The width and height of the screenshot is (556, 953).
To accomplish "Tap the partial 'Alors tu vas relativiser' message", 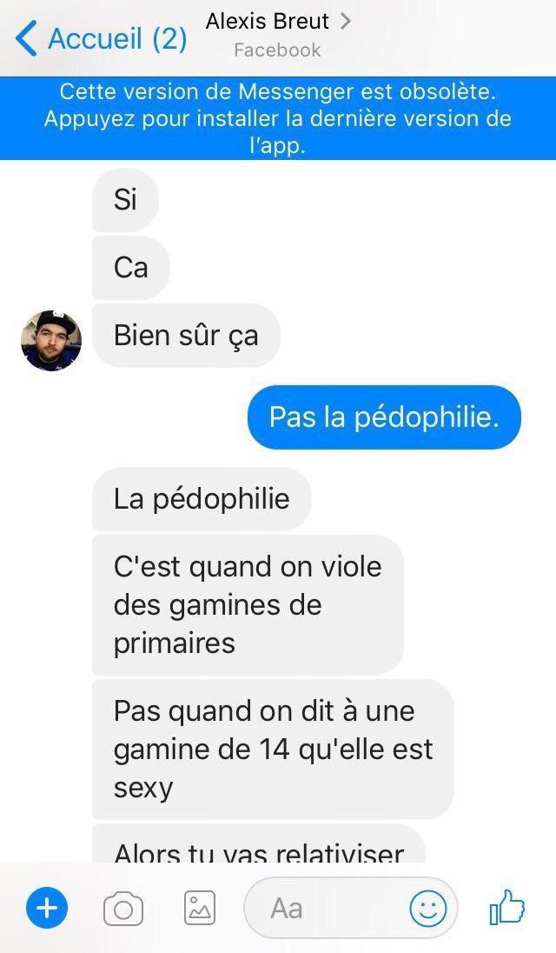I will [x=259, y=843].
